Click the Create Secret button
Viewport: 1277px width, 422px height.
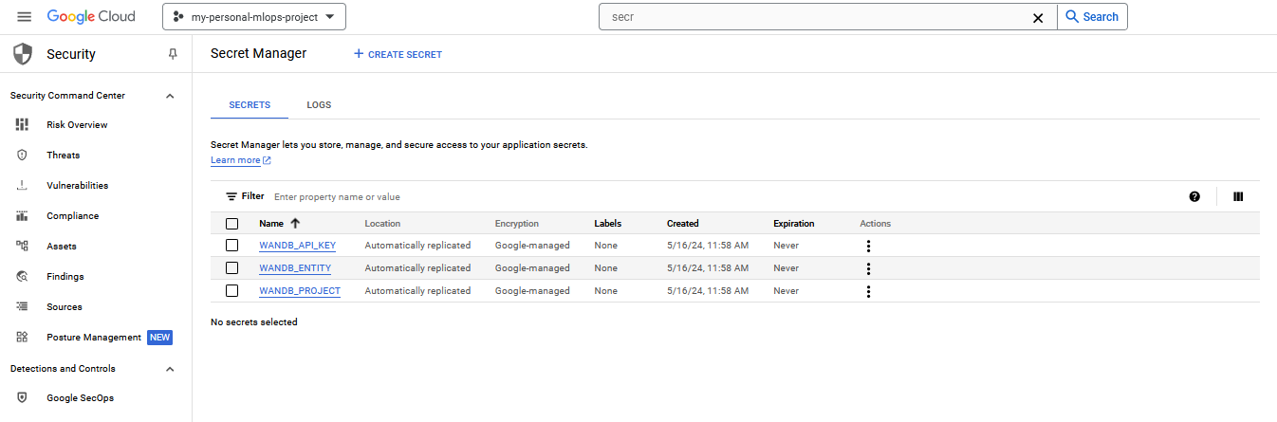tap(398, 54)
